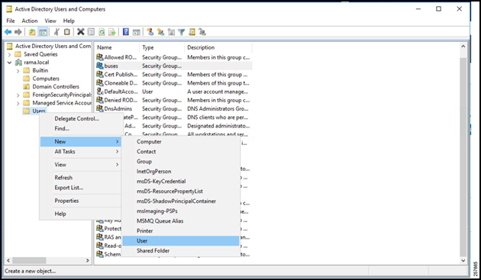The height and width of the screenshot is (280, 481).
Task: Toggle the Show/Hide Action Pane toolbar icon
Action: 136,32
